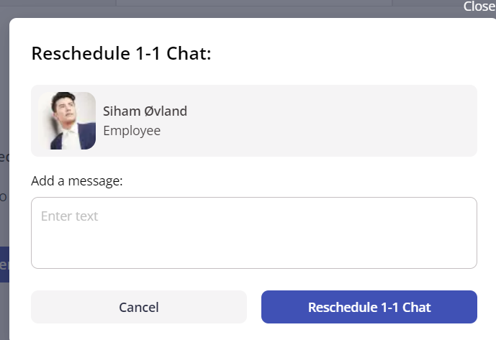Click the Employee role label
Screen dimensions: 496x340
[132, 131]
